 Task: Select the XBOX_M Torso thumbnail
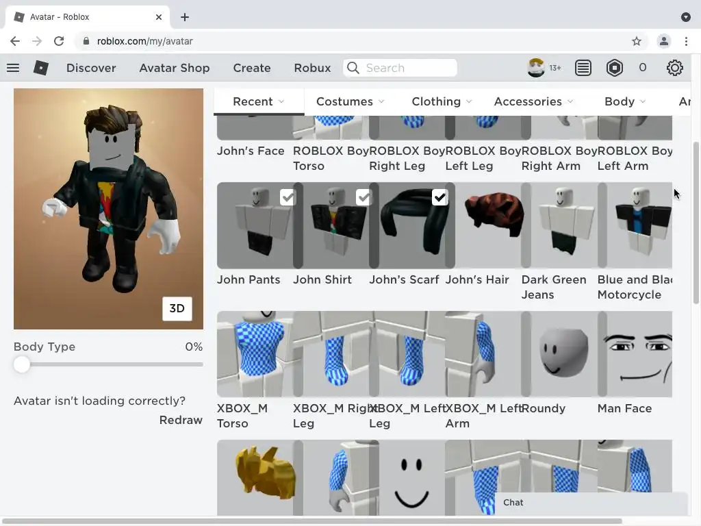pos(255,354)
